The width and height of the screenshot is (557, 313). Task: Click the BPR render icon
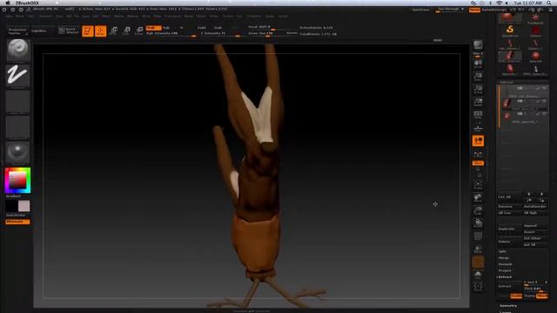coord(478,45)
